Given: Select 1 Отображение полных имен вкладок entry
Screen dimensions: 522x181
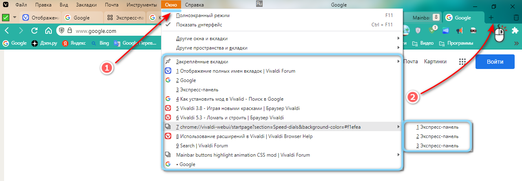Looking at the screenshot, I should tap(282, 71).
